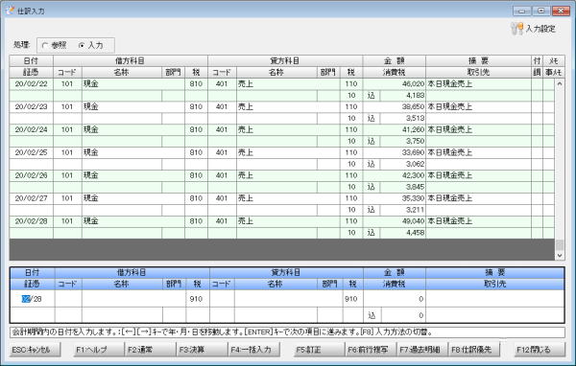Select the 参照 radio option
This screenshot has height=366, width=576.
(x=55, y=45)
